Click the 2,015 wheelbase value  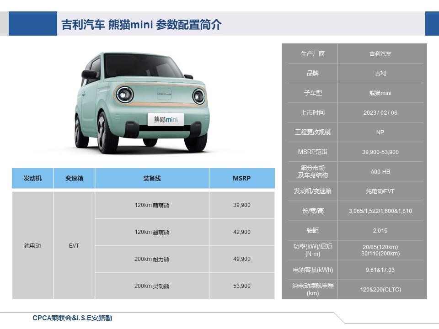(380, 230)
